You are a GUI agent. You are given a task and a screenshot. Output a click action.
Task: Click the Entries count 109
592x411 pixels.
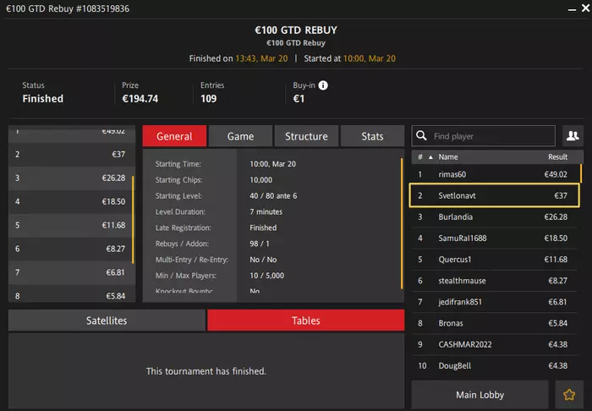pyautogui.click(x=208, y=99)
